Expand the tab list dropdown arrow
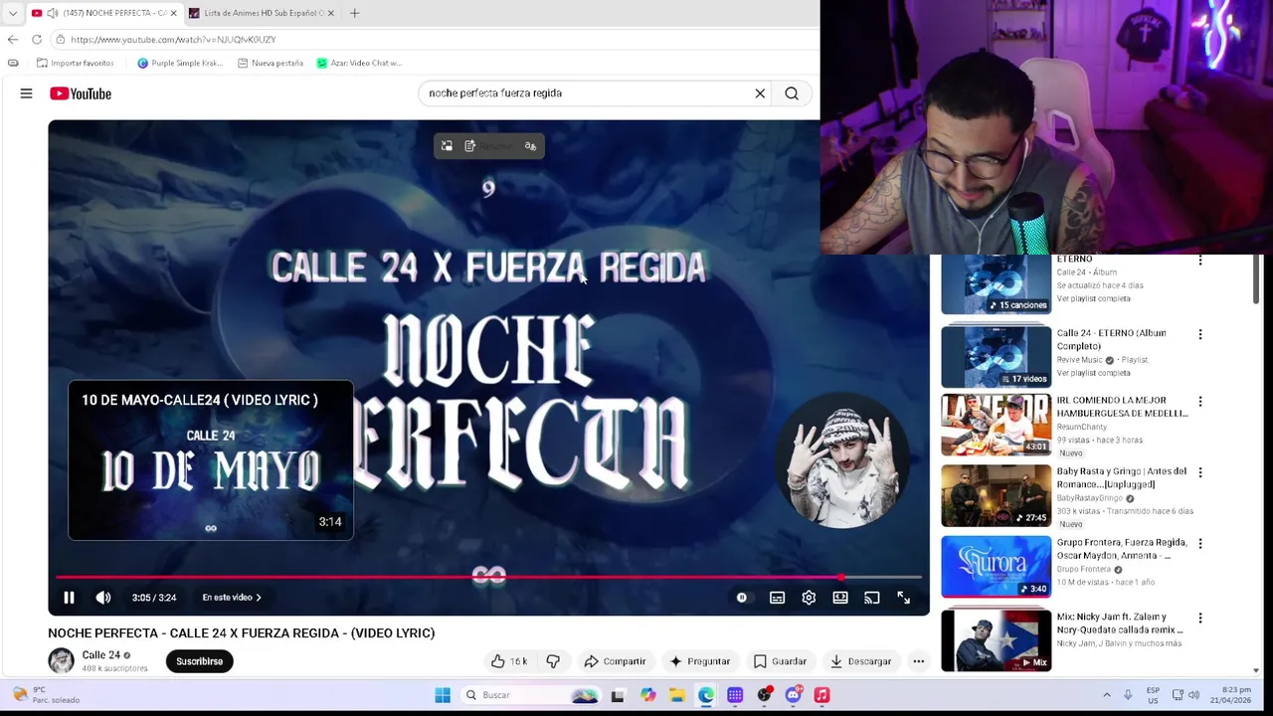Viewport: 1273px width, 716px height. [13, 13]
